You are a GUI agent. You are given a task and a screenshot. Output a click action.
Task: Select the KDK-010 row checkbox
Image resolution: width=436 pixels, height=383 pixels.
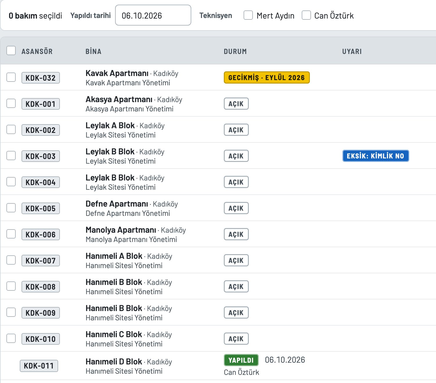11,338
